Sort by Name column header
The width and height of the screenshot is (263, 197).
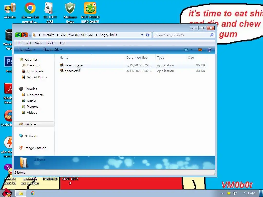tap(91, 58)
